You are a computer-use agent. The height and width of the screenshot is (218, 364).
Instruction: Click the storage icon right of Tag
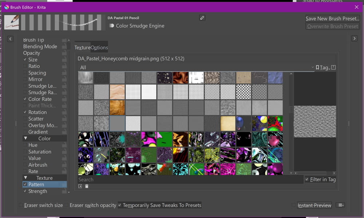click(x=333, y=68)
